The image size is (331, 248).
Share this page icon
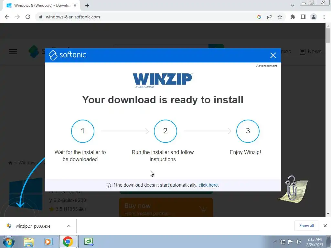click(270, 17)
